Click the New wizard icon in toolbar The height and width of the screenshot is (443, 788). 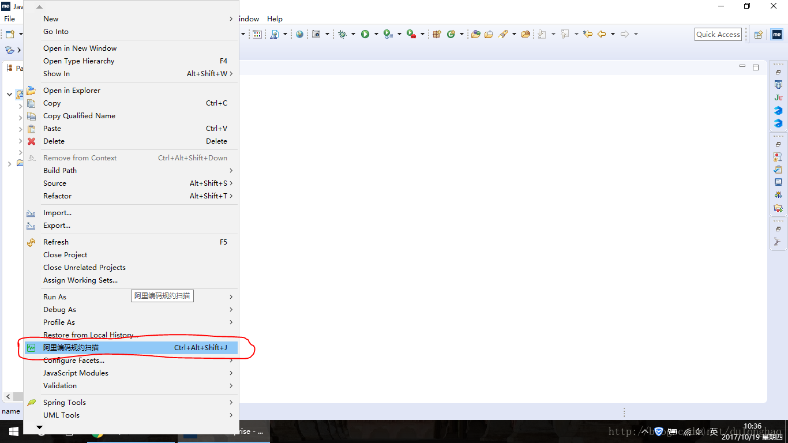[10, 34]
